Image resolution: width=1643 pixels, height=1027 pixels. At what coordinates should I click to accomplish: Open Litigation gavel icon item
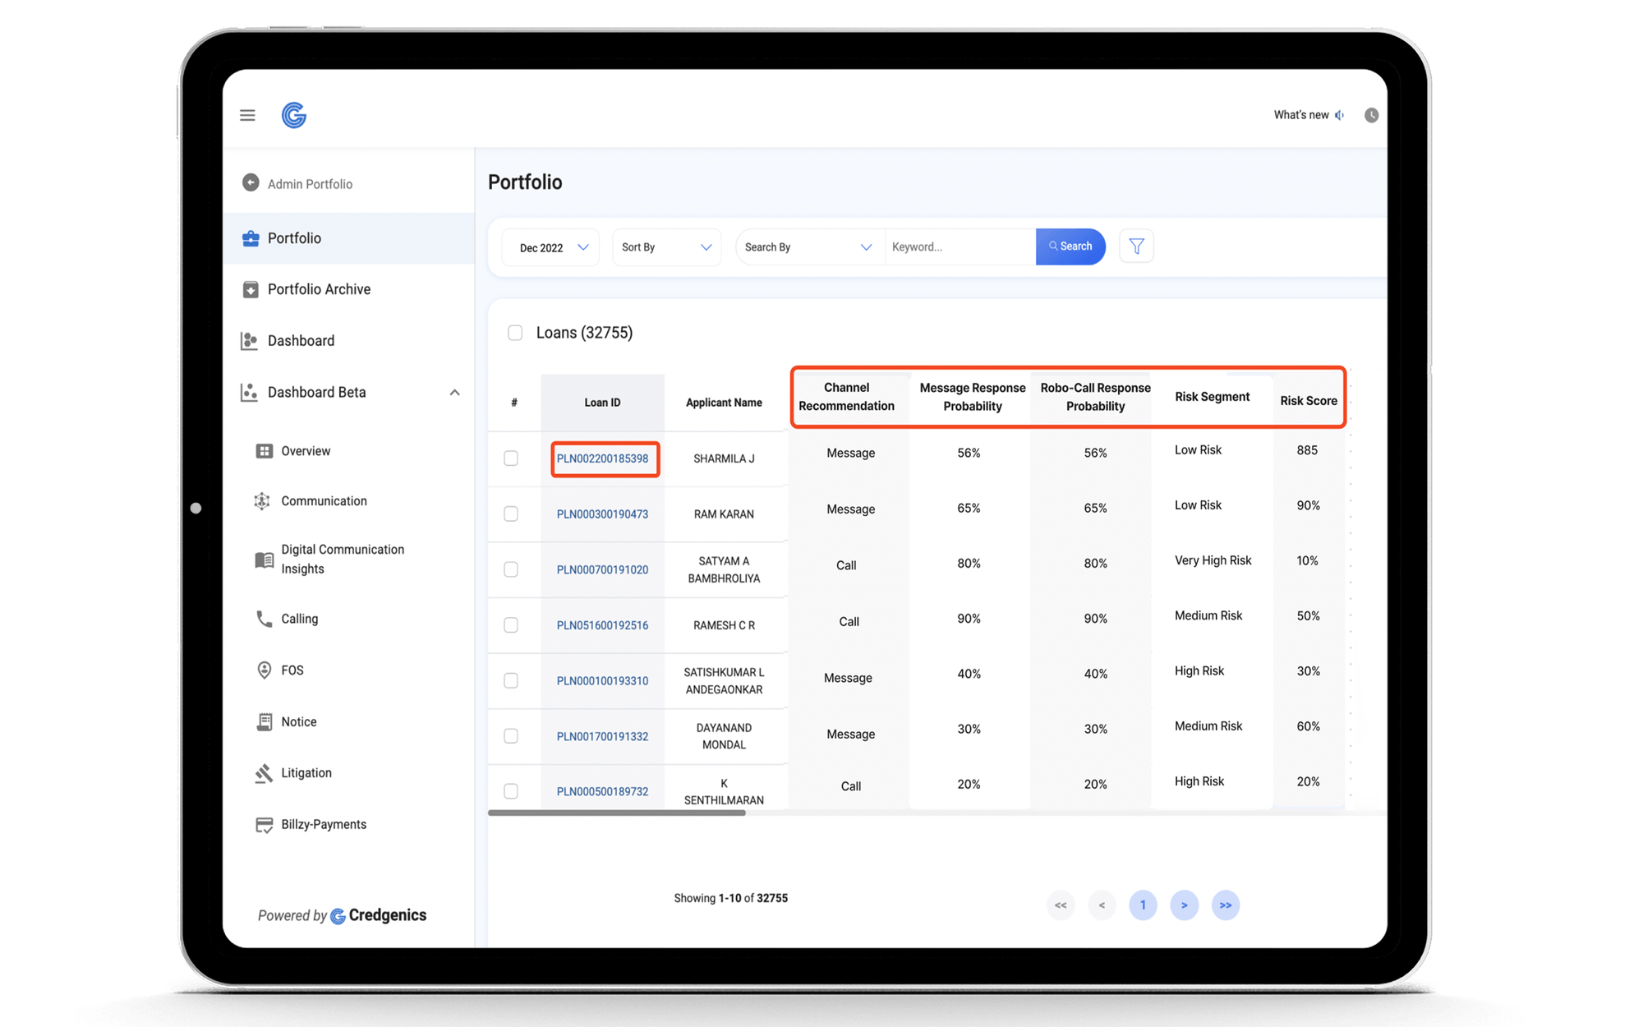click(264, 773)
